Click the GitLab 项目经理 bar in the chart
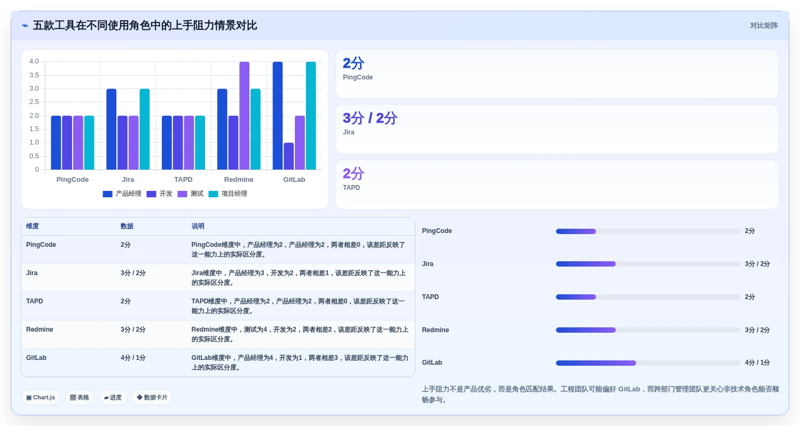The height and width of the screenshot is (426, 800). pyautogui.click(x=311, y=116)
